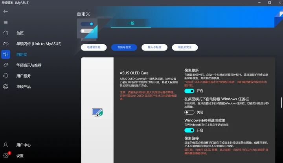Open the hamburger menu icon
The height and width of the screenshot is (163, 283).
[x=6, y=22]
